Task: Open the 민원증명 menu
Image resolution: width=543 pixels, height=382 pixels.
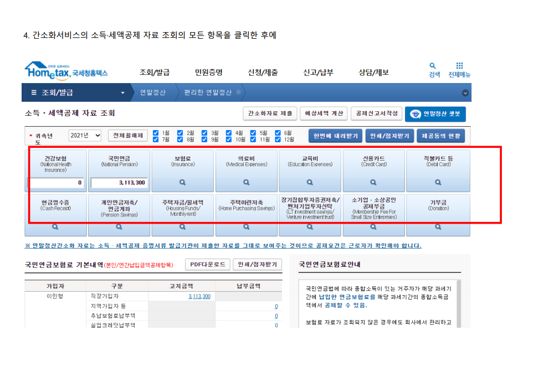Action: (208, 73)
